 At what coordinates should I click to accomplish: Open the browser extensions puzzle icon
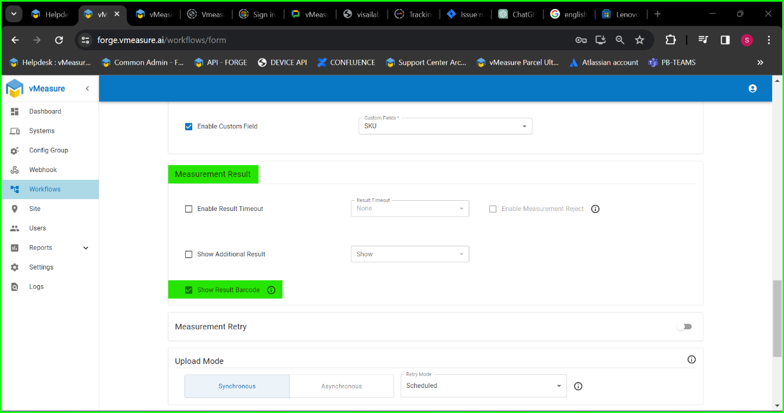pyautogui.click(x=671, y=40)
